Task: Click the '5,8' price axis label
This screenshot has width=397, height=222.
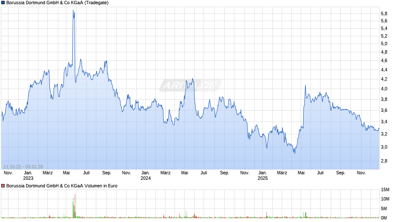Action: click(384, 14)
